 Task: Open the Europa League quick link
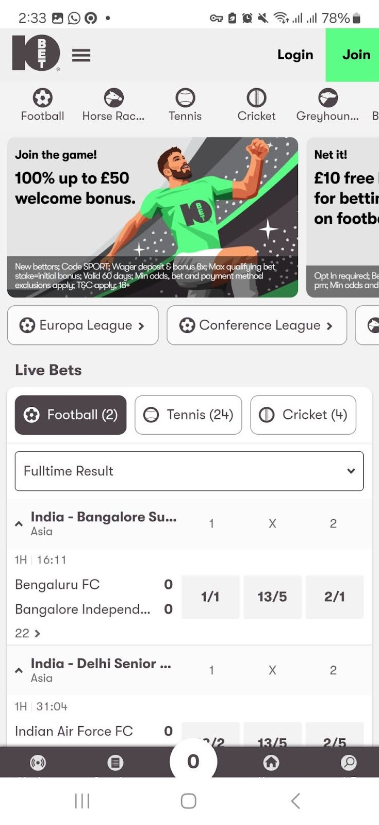[x=83, y=325]
